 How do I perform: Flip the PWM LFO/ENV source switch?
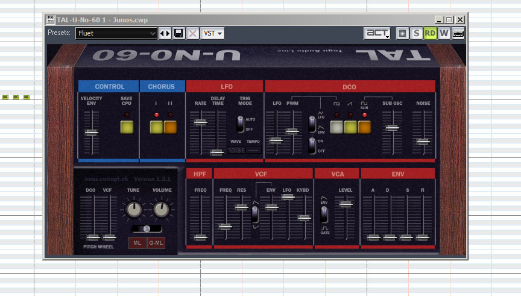312,124
